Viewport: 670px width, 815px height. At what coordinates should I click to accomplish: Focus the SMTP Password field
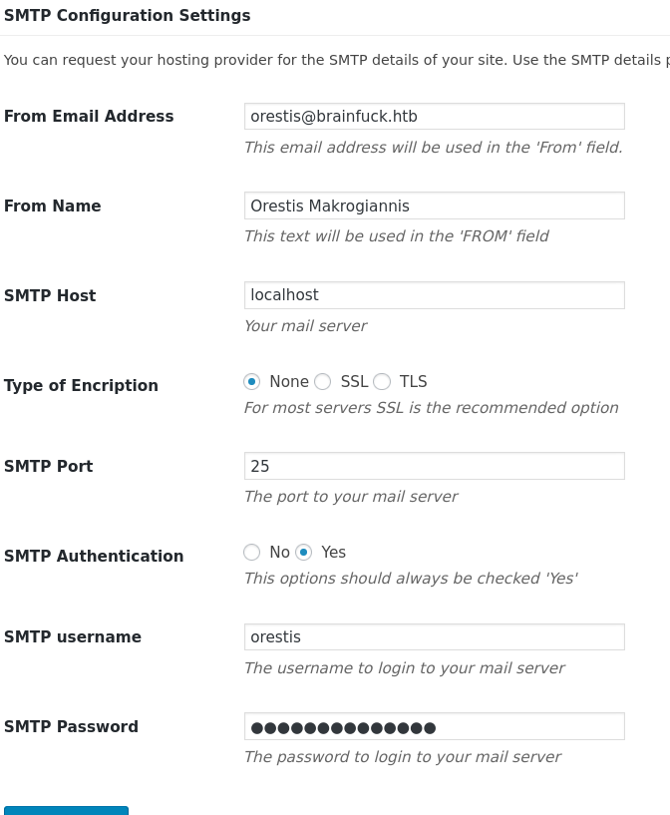(x=434, y=727)
